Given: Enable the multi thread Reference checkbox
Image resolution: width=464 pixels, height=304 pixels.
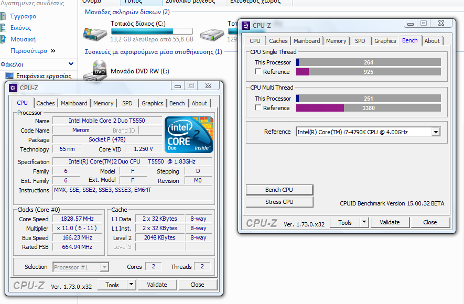Looking at the screenshot, I should tap(258, 107).
